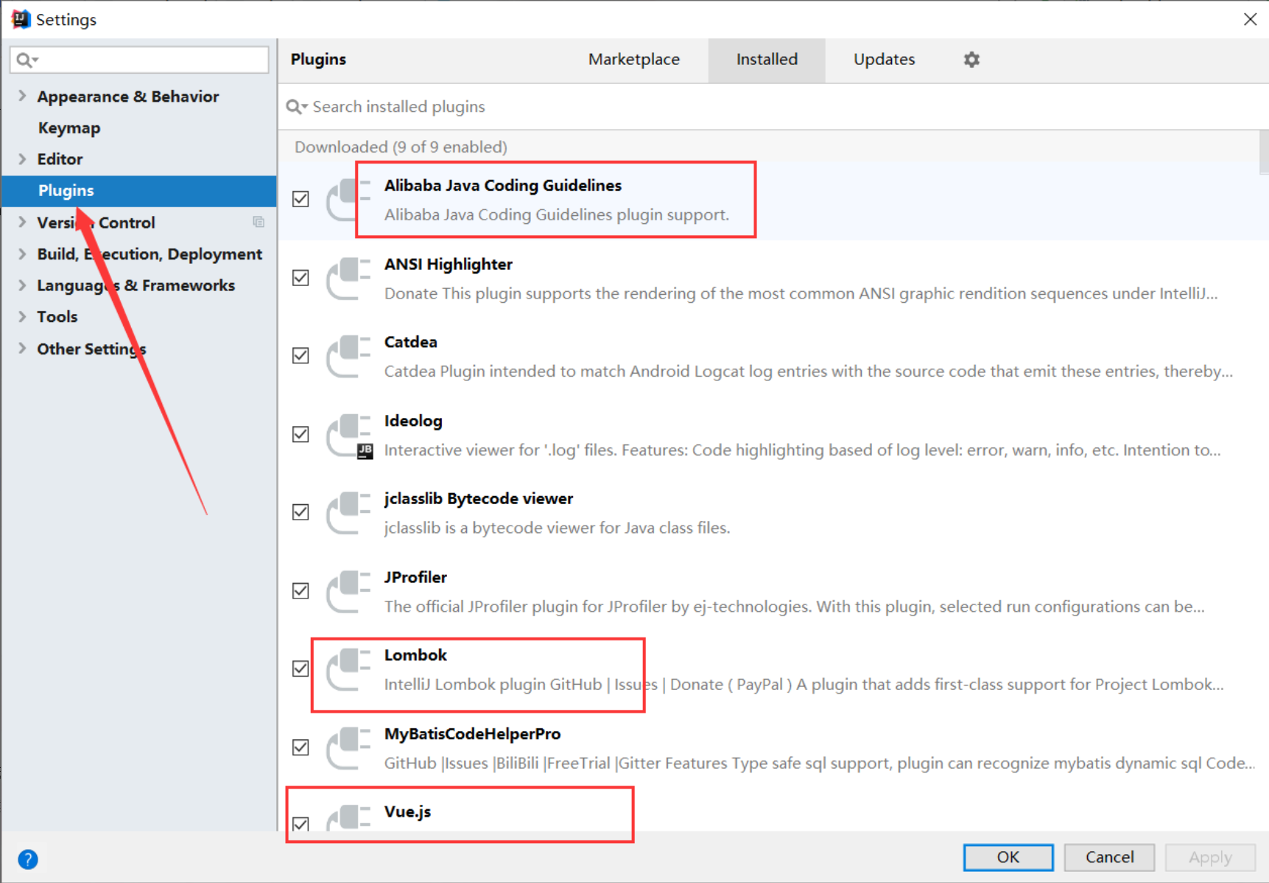The height and width of the screenshot is (883, 1269).
Task: Toggle the MyBatisCodeHelperPro checkbox
Action: tap(300, 747)
